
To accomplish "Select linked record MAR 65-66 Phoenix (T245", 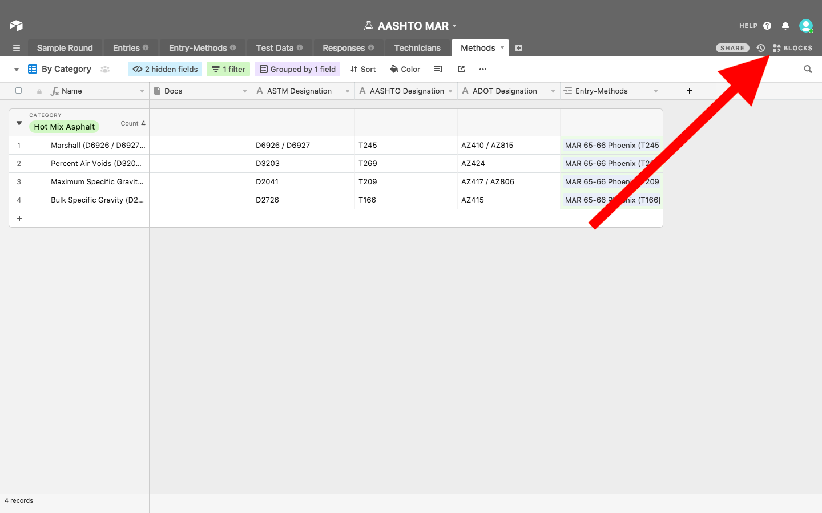I will point(612,145).
